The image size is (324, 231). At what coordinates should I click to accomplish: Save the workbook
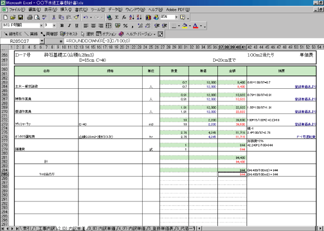click(x=20, y=17)
